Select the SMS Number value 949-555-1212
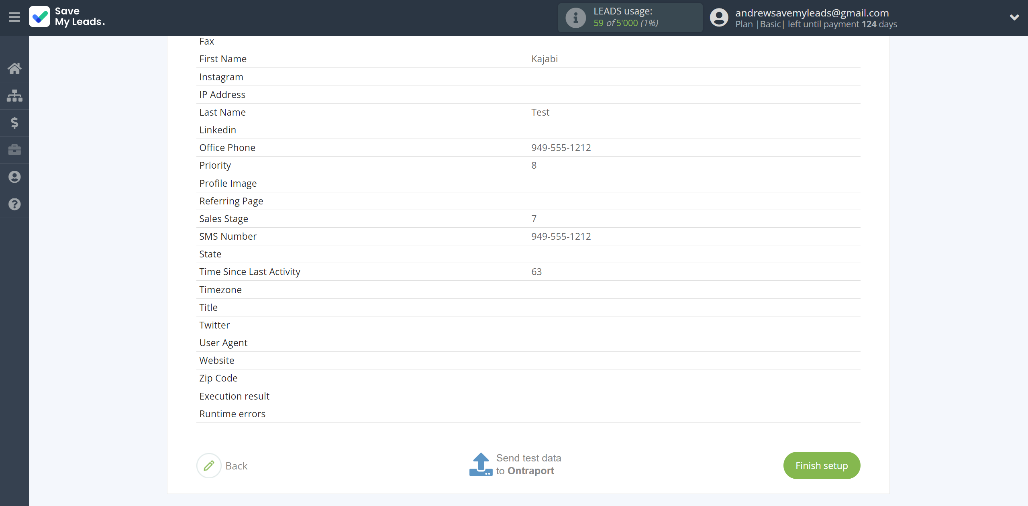 click(x=561, y=236)
